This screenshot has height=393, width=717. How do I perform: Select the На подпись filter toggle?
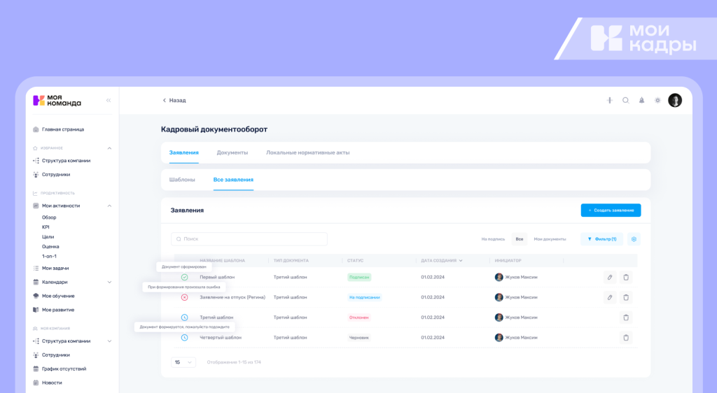[493, 239]
